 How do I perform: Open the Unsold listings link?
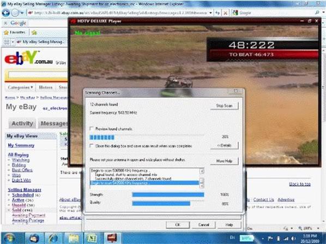pos(19,205)
